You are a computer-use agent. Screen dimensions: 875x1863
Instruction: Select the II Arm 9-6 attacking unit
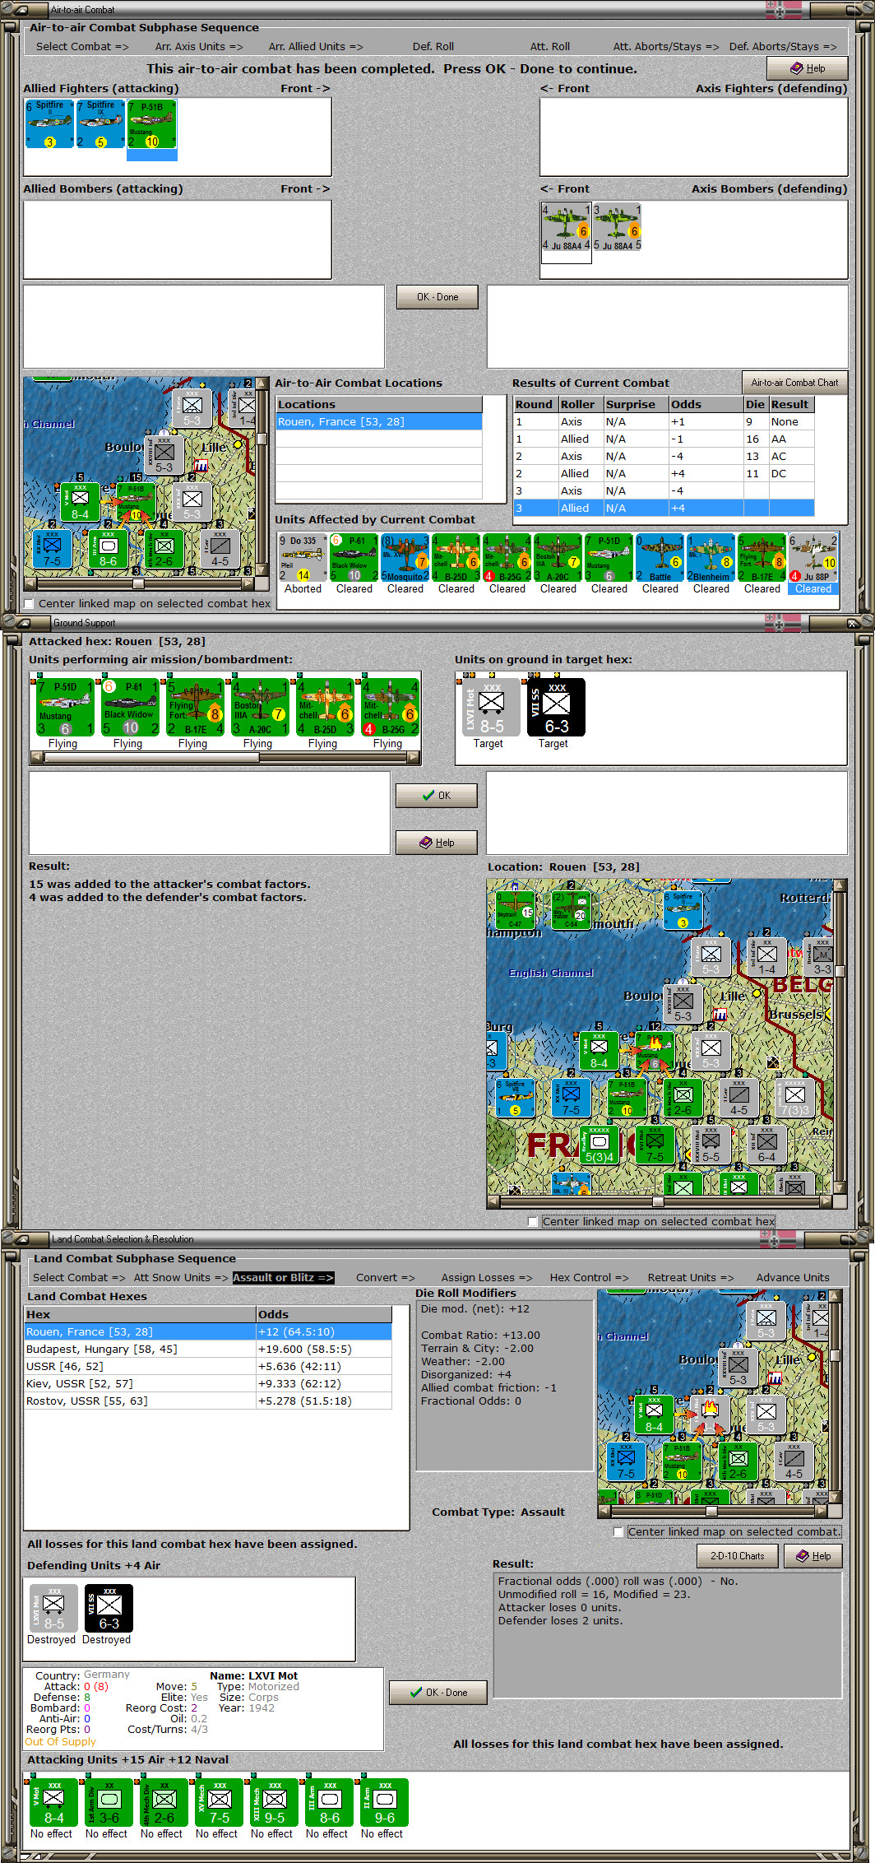pyautogui.click(x=384, y=1803)
